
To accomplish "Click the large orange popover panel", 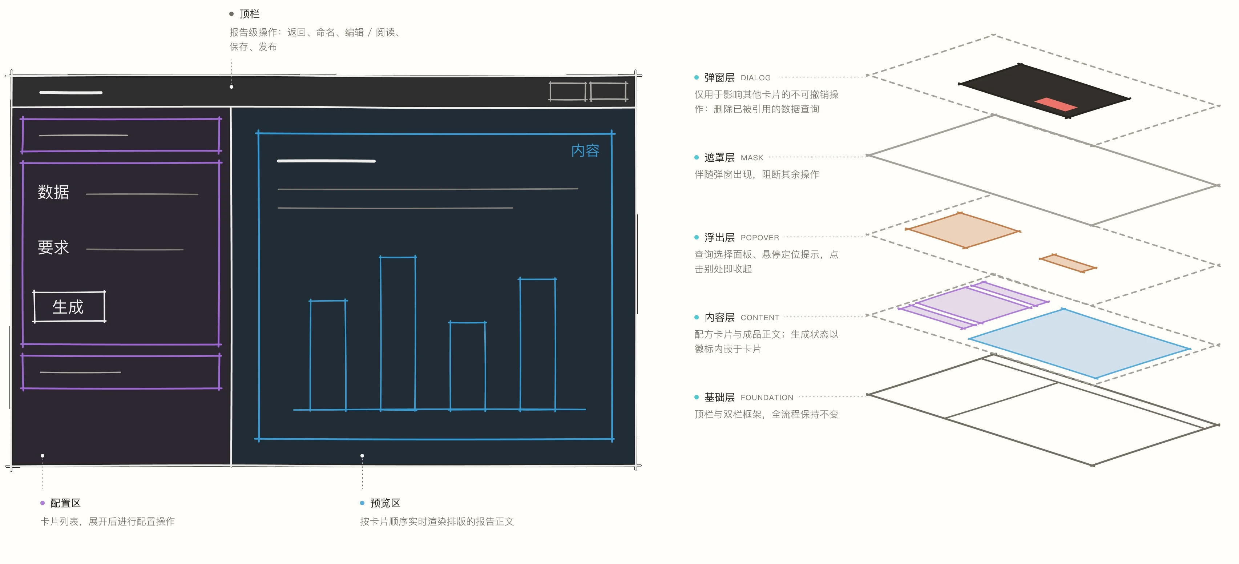I will coord(962,230).
